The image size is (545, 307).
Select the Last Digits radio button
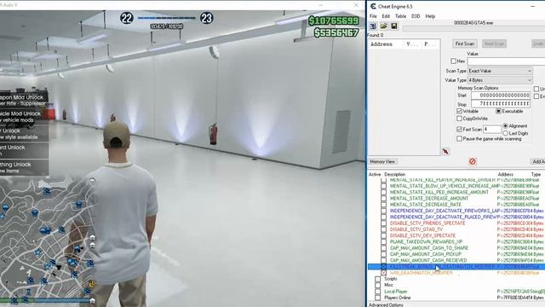[505, 133]
